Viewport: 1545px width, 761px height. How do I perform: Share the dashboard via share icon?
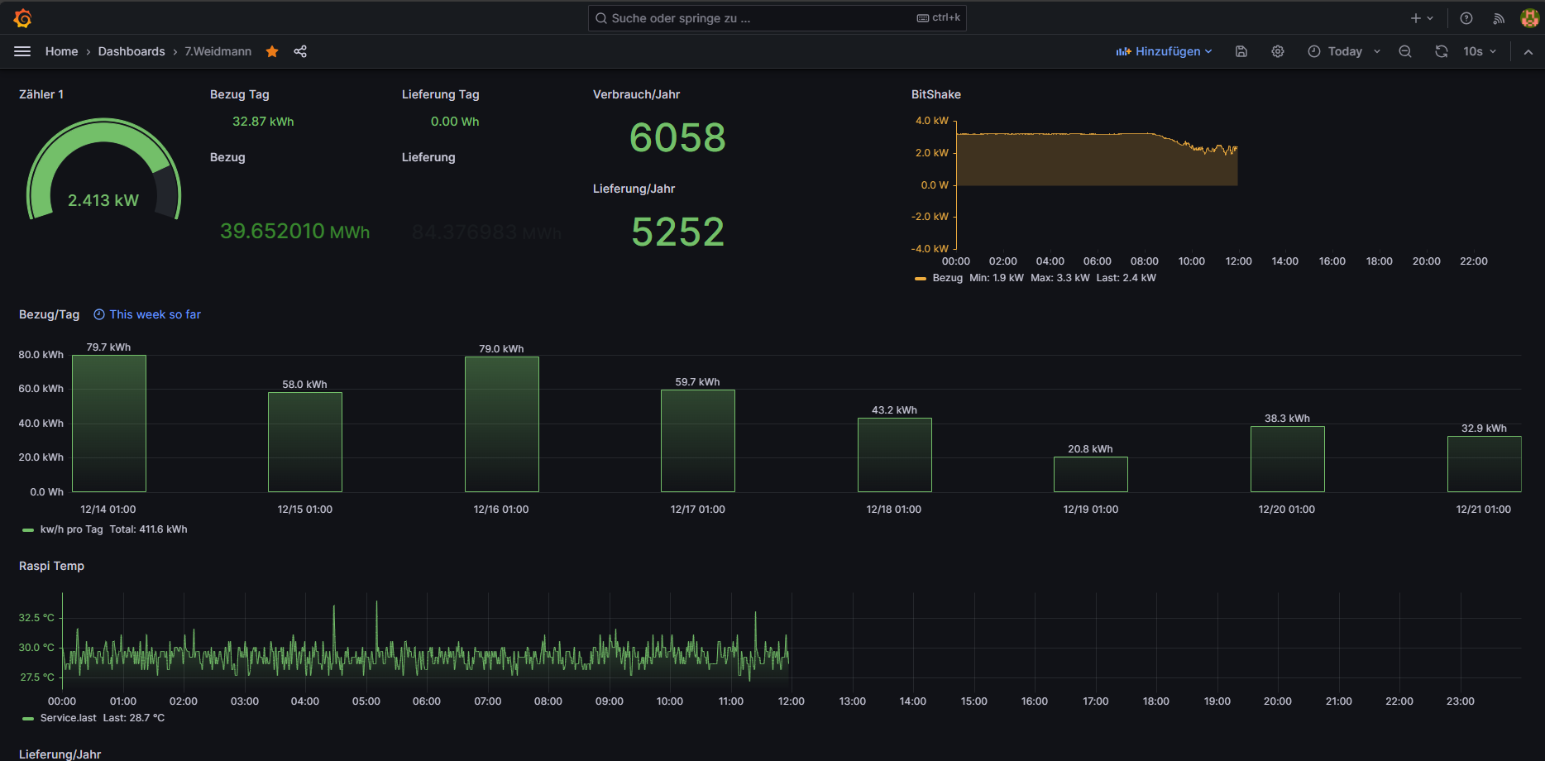pos(300,51)
